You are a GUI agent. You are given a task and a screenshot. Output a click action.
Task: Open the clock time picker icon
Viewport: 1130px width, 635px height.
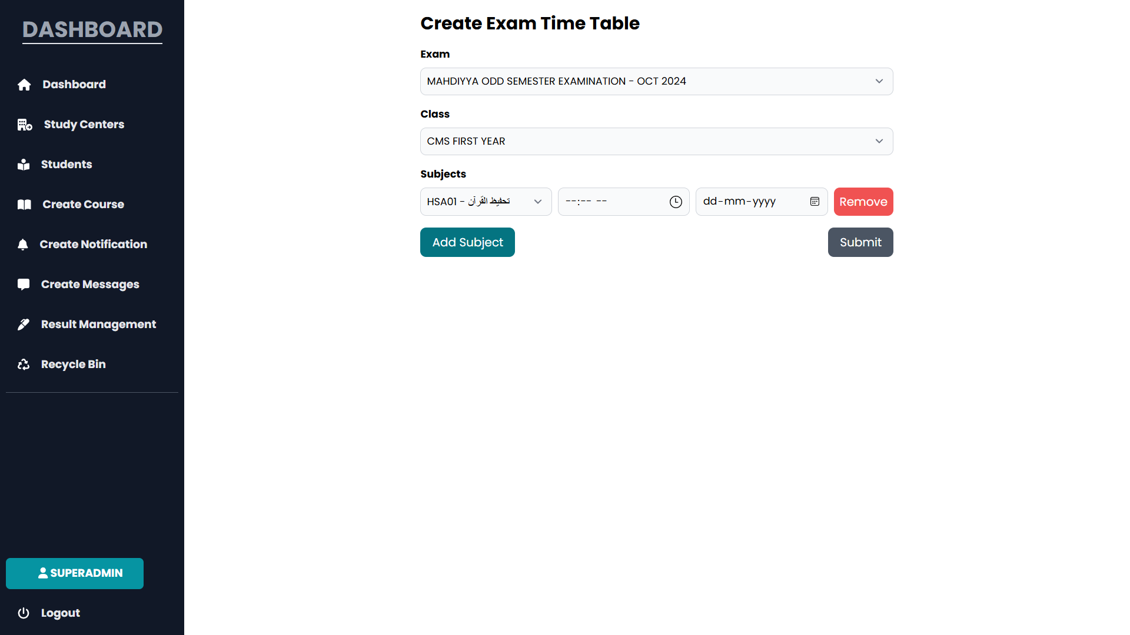(676, 202)
